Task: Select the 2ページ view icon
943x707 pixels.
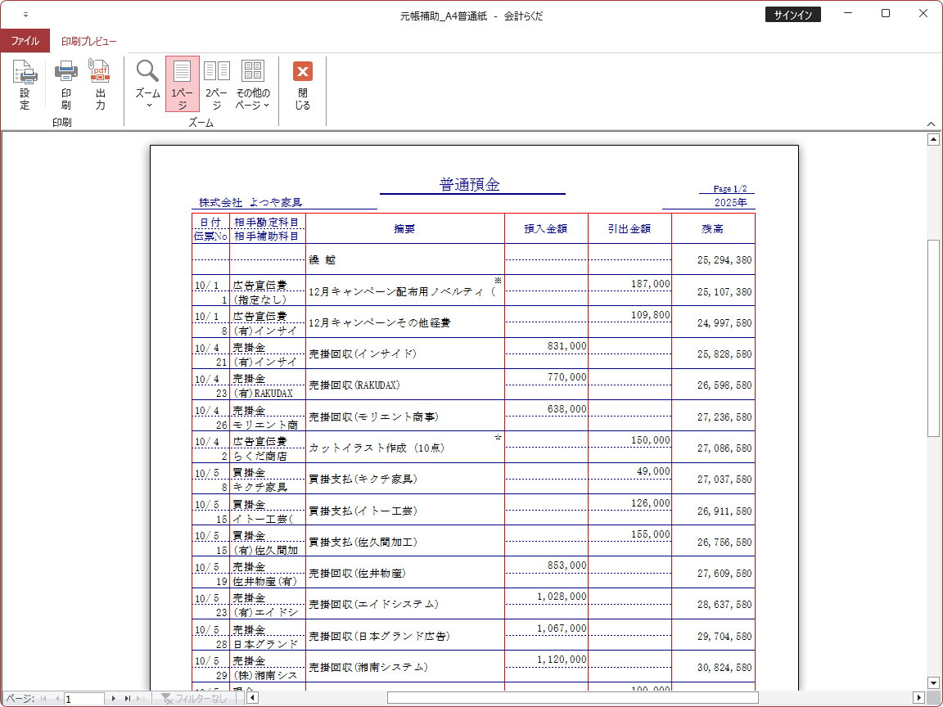Action: click(217, 83)
